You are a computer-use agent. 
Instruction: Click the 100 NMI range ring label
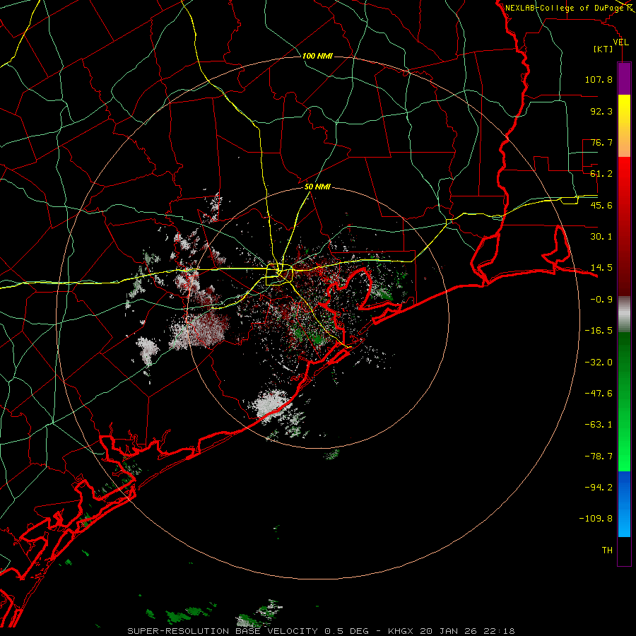[x=317, y=56]
